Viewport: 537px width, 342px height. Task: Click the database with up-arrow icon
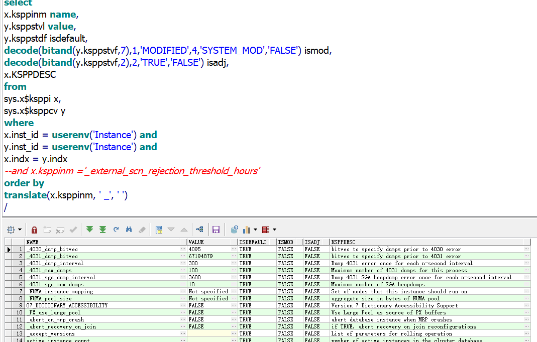235,230
